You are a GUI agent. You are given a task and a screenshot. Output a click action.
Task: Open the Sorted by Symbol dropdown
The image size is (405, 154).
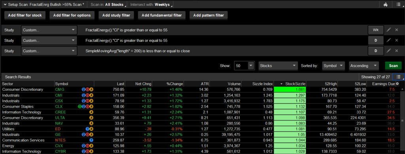click(x=333, y=66)
